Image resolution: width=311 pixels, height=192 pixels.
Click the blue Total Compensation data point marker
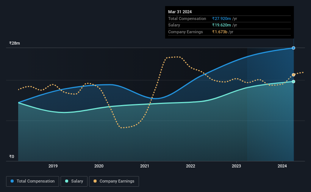click(x=293, y=48)
